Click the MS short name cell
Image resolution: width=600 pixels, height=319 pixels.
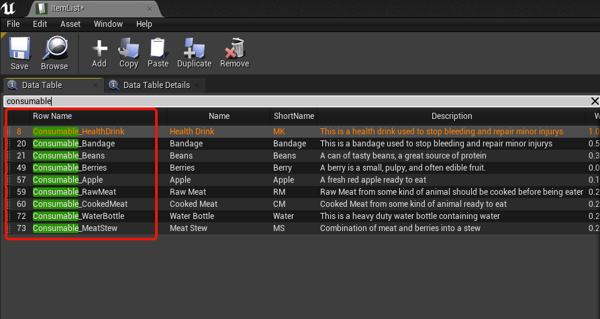pyautogui.click(x=279, y=228)
